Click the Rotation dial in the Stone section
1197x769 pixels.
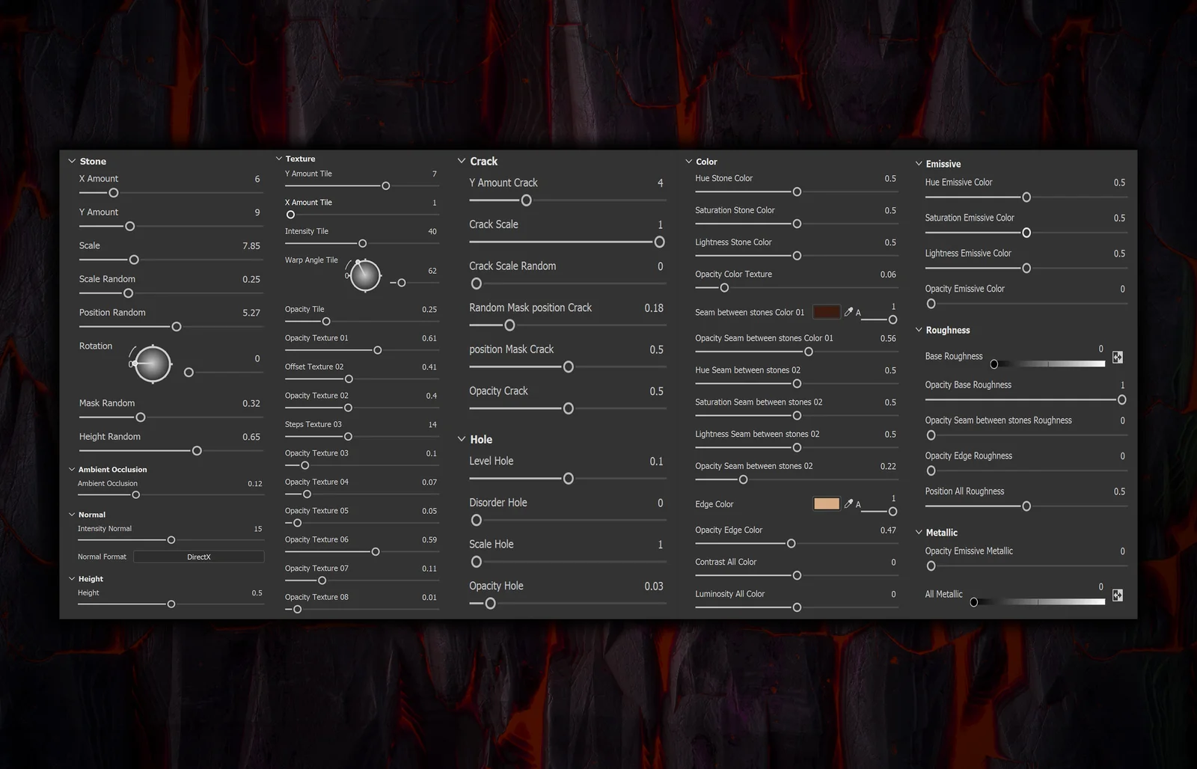[x=152, y=363]
